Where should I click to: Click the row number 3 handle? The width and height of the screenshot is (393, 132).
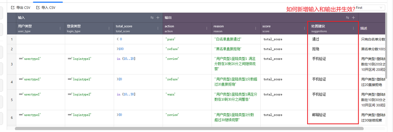[12, 64]
